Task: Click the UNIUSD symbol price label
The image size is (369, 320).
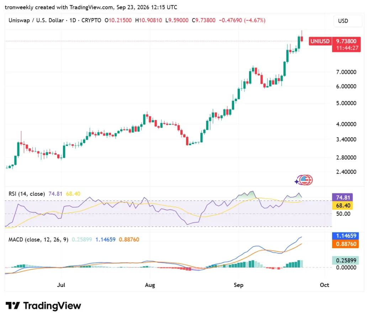Action: click(320, 41)
